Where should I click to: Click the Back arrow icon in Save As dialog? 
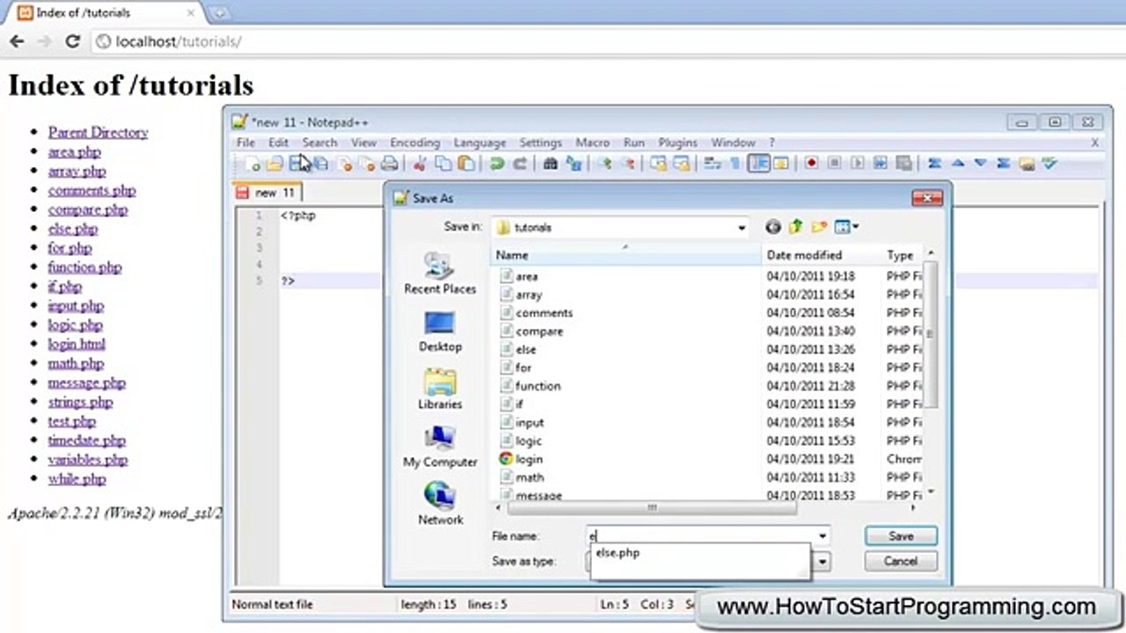click(773, 227)
